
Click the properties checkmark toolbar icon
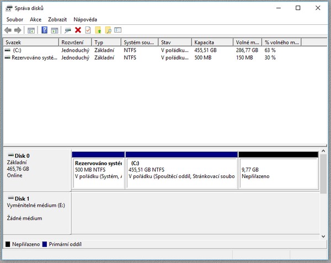pos(88,30)
